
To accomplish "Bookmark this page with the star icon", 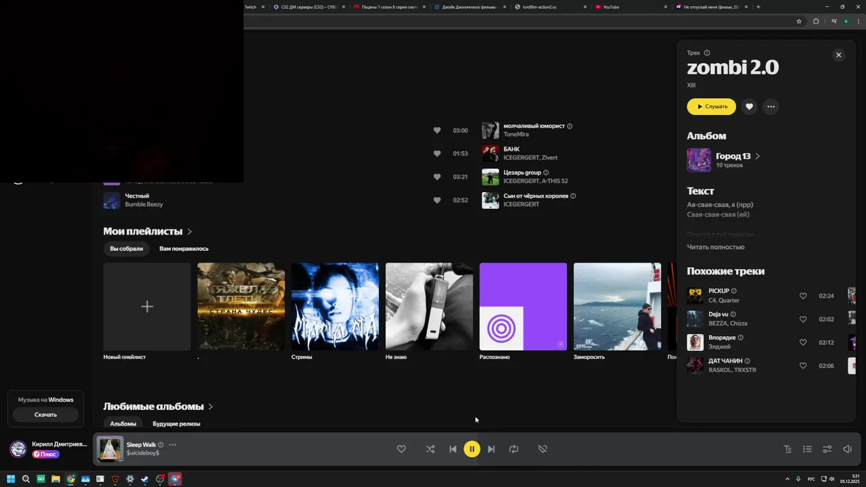I will point(799,22).
